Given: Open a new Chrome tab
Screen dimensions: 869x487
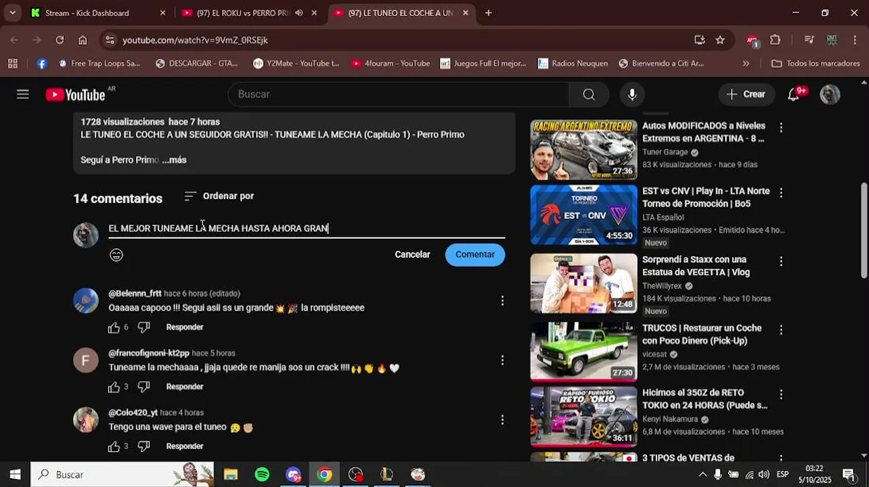Looking at the screenshot, I should click(x=489, y=13).
